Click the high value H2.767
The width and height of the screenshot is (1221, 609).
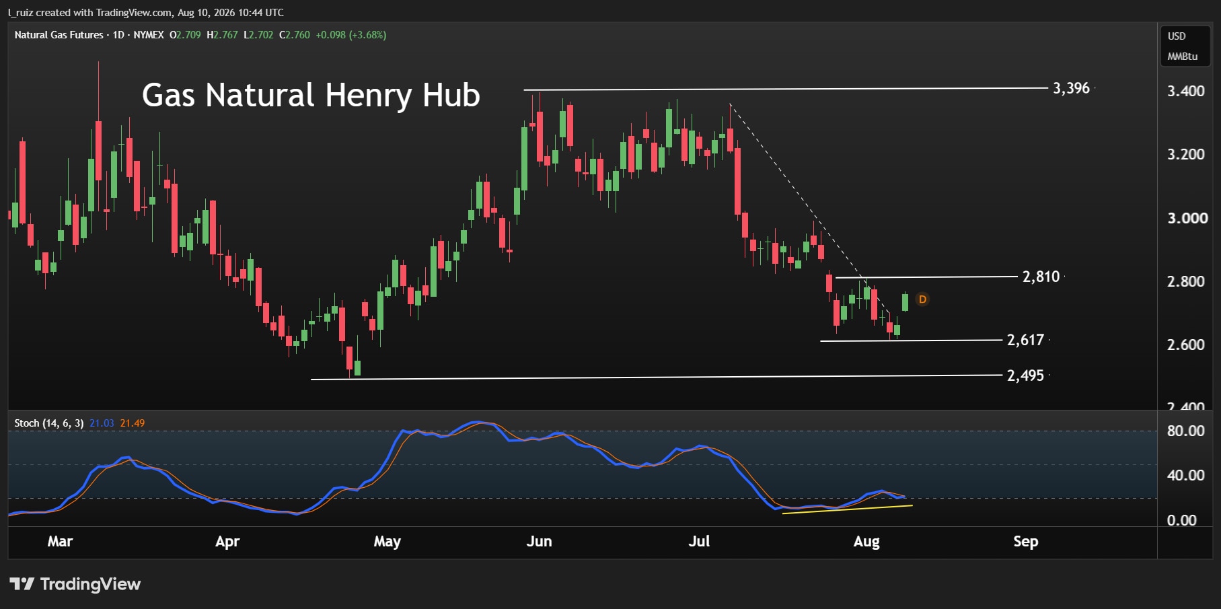223,35
